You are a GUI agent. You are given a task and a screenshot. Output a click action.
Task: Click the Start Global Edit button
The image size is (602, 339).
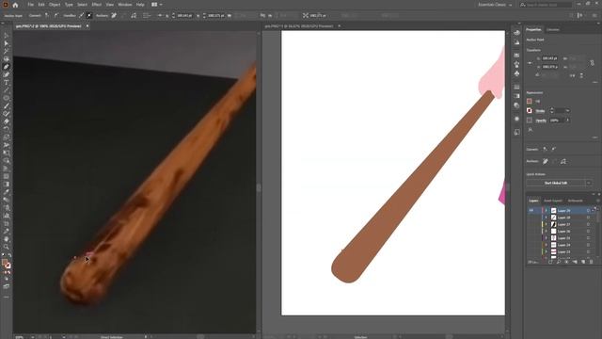tap(556, 183)
